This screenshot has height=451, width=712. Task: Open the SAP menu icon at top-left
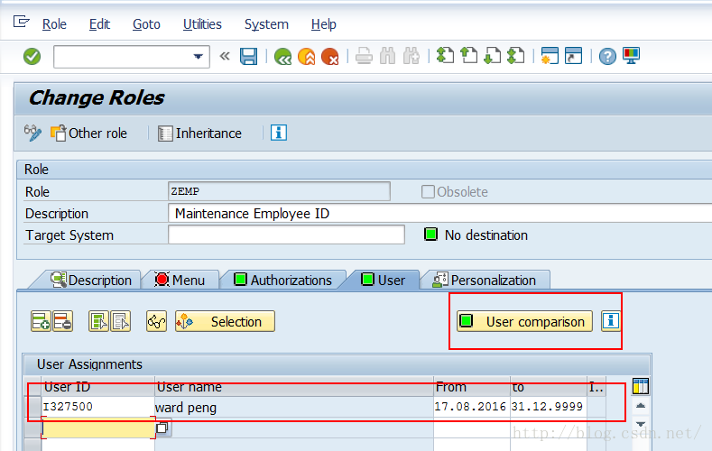pyautogui.click(x=21, y=22)
